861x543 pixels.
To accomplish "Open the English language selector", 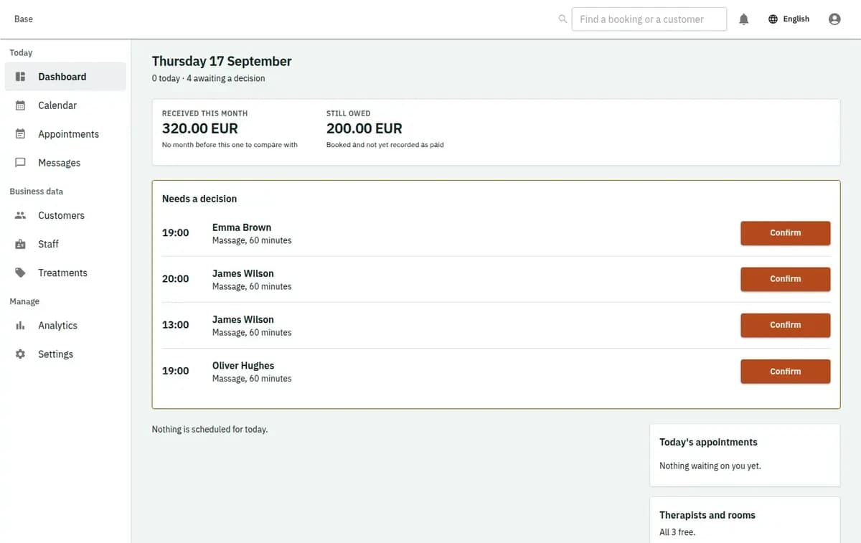I will (x=789, y=19).
